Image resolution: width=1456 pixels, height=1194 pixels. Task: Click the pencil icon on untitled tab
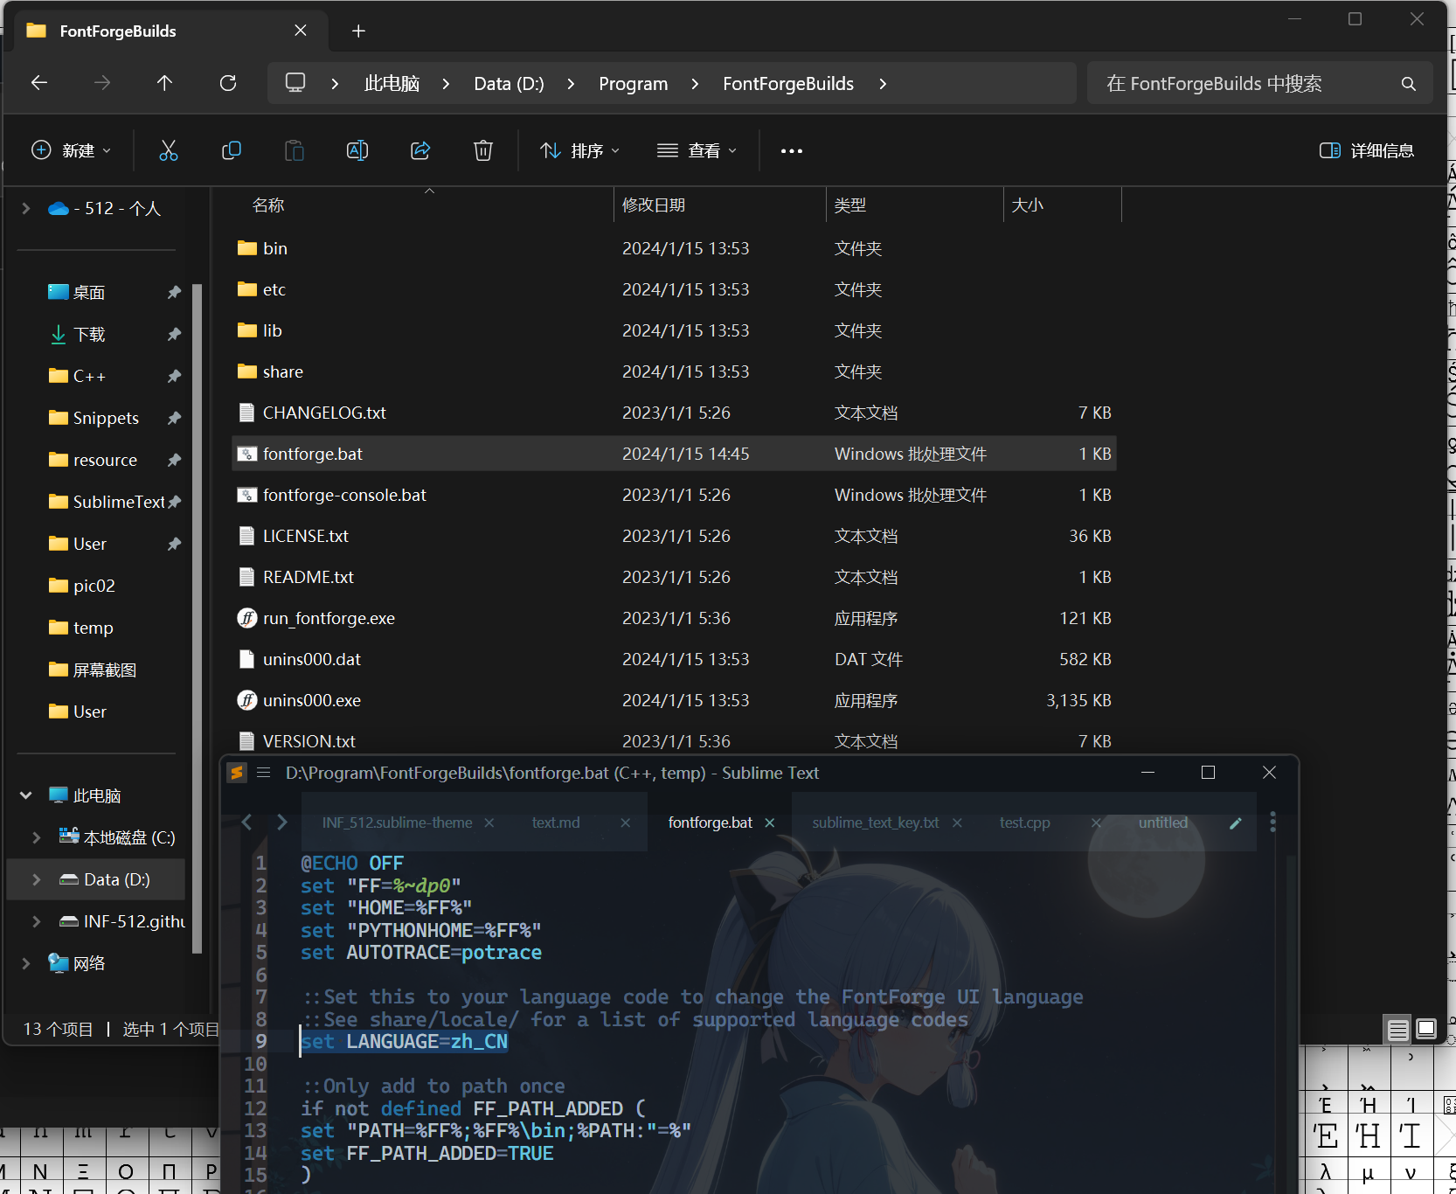pyautogui.click(x=1235, y=823)
